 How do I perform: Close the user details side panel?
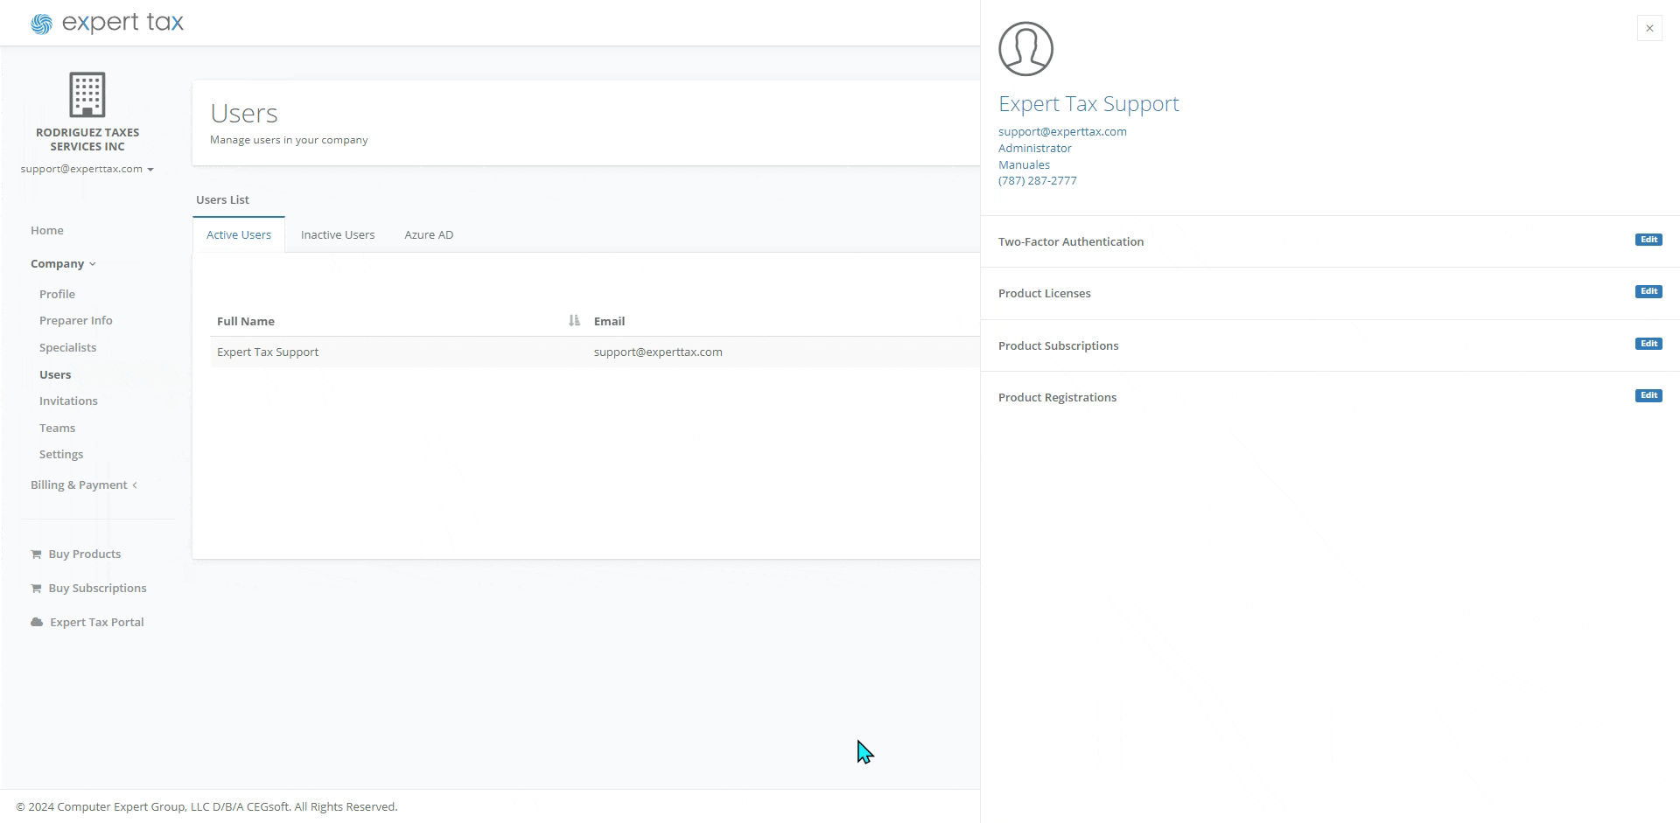point(1649,28)
